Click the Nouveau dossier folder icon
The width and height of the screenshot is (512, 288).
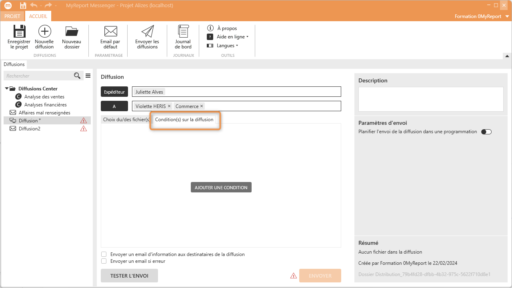72,32
